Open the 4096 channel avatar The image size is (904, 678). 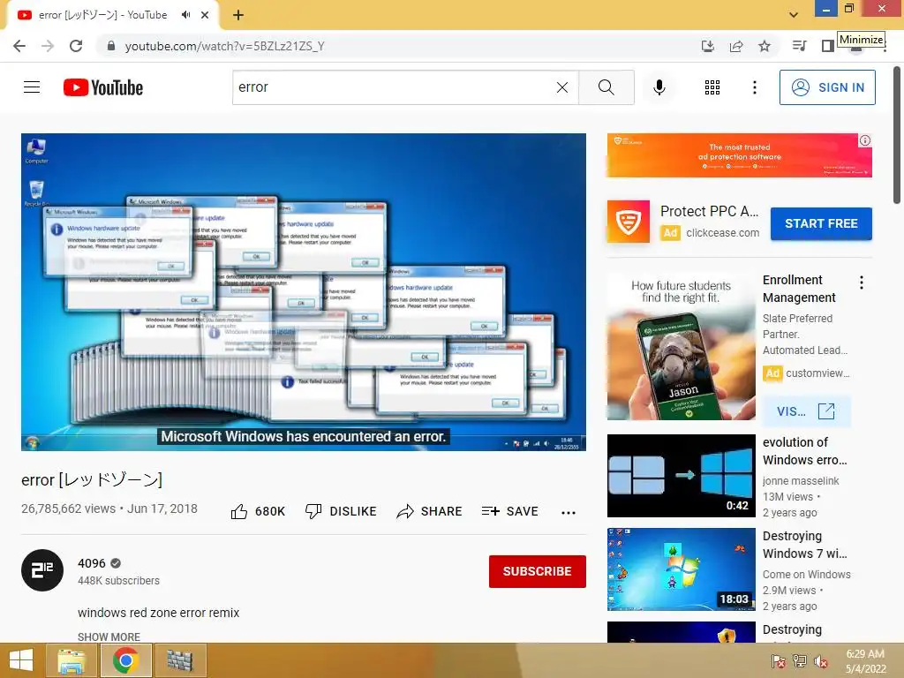tap(42, 571)
